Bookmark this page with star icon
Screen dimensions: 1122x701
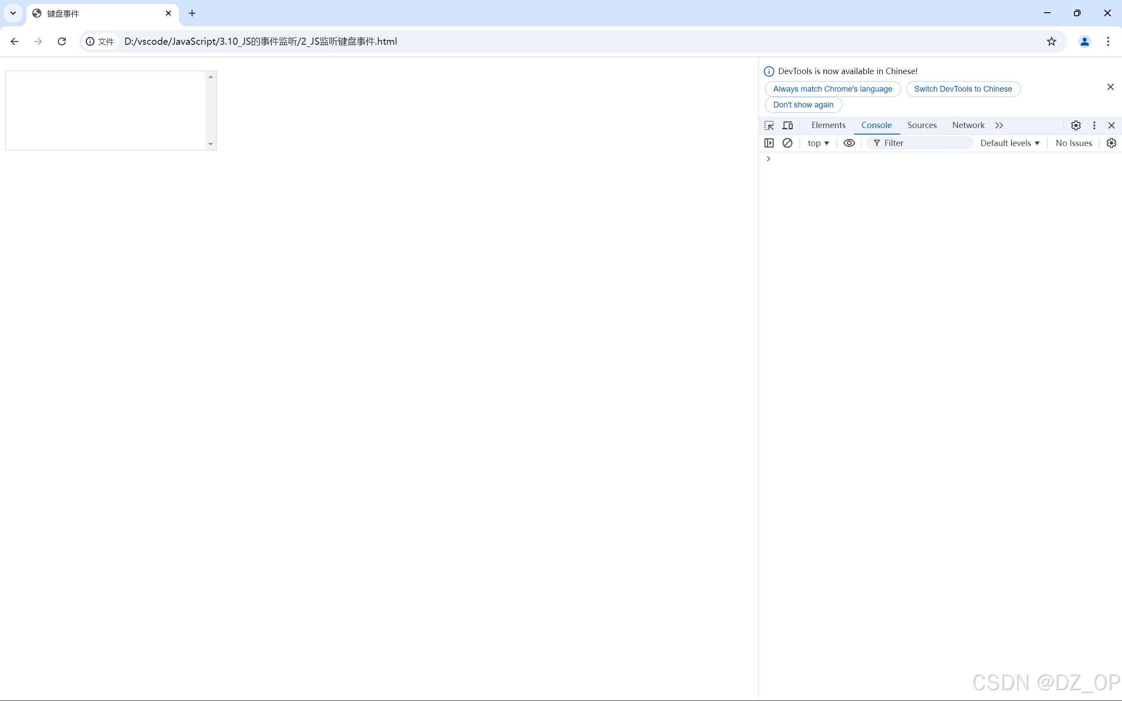click(x=1051, y=41)
